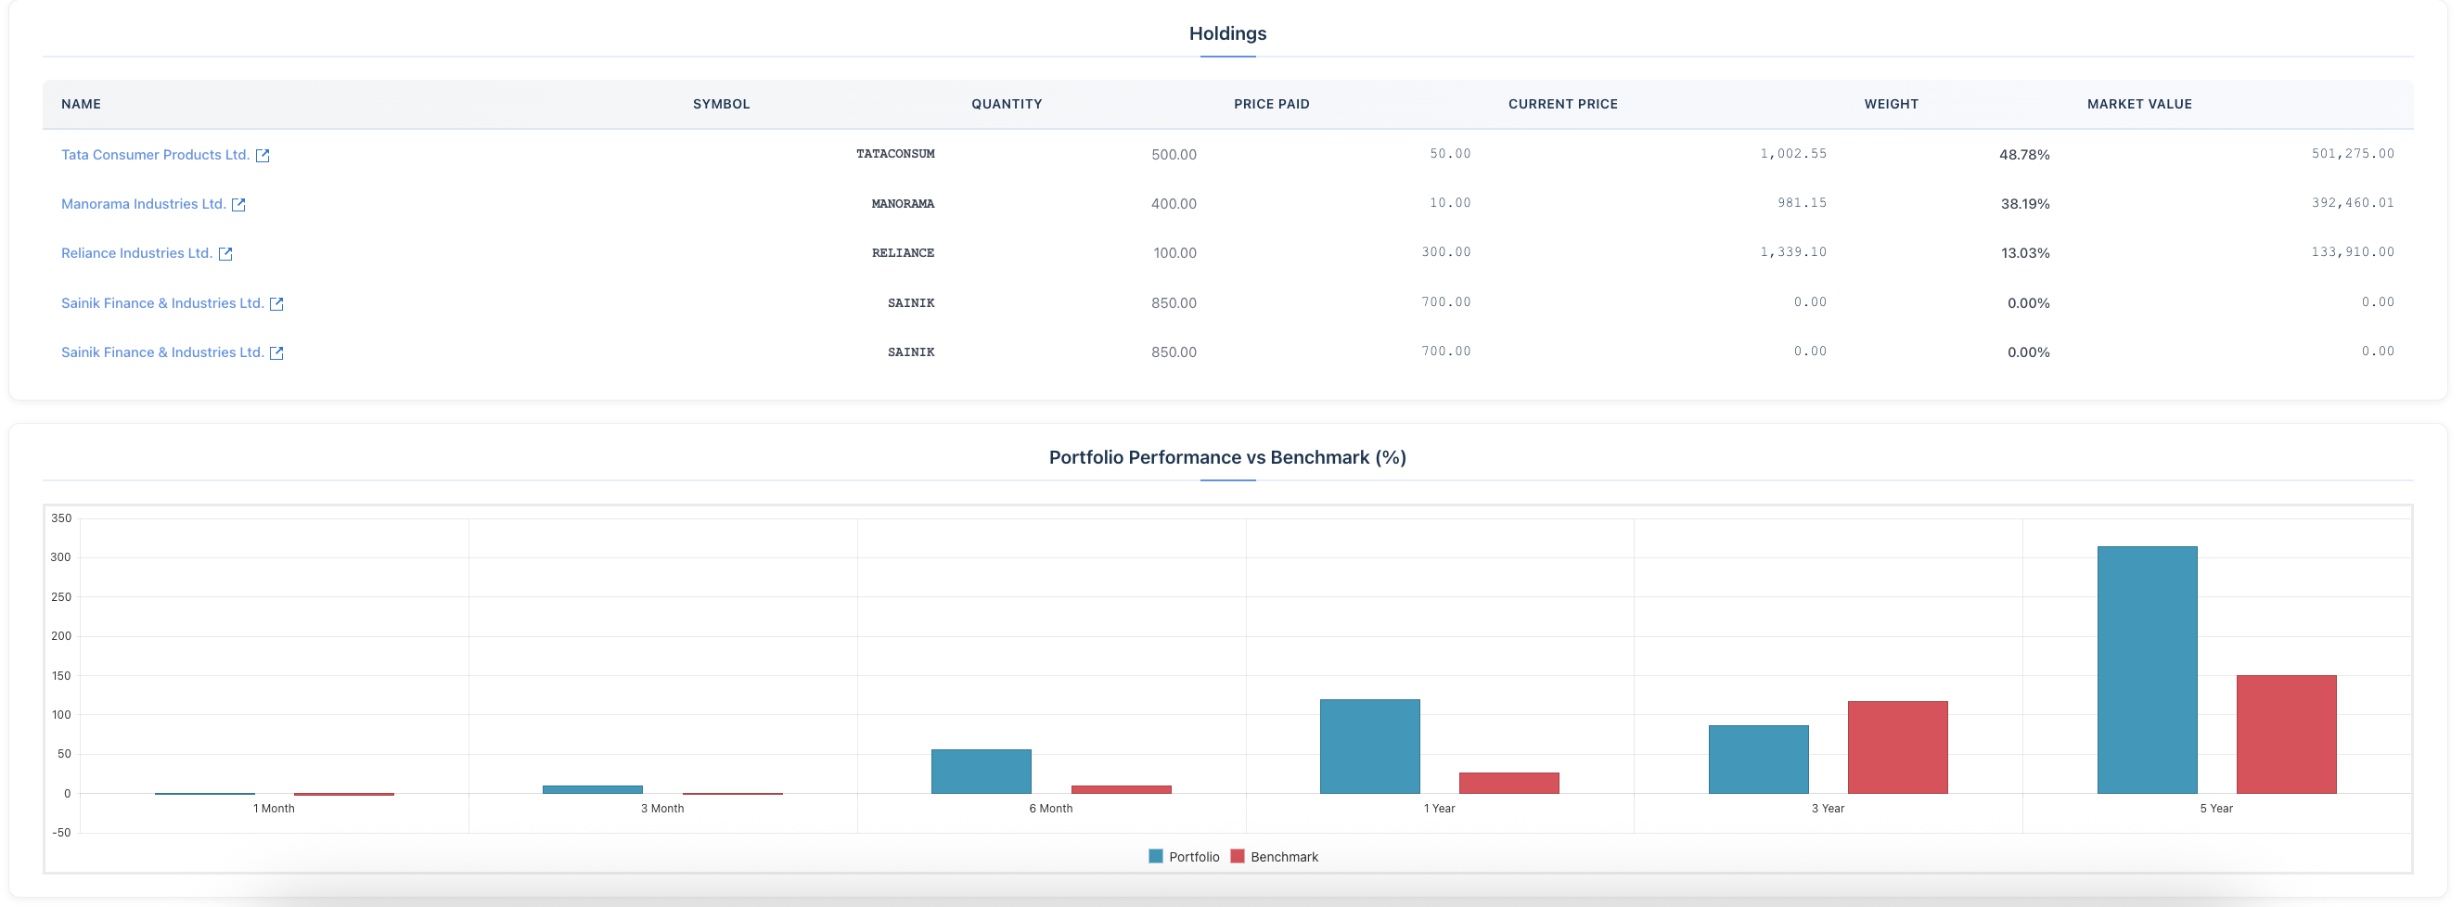Select the MARKET VALUE column header
This screenshot has width=2464, height=907.
coord(2138,104)
